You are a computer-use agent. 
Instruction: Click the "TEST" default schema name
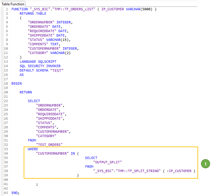tap(57, 70)
